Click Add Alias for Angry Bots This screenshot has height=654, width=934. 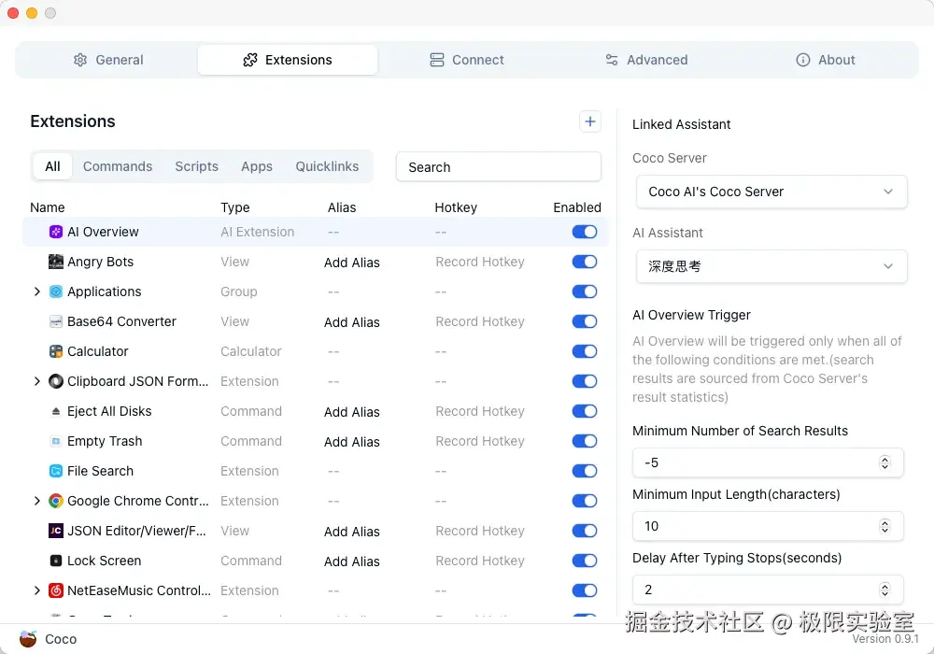(x=352, y=263)
